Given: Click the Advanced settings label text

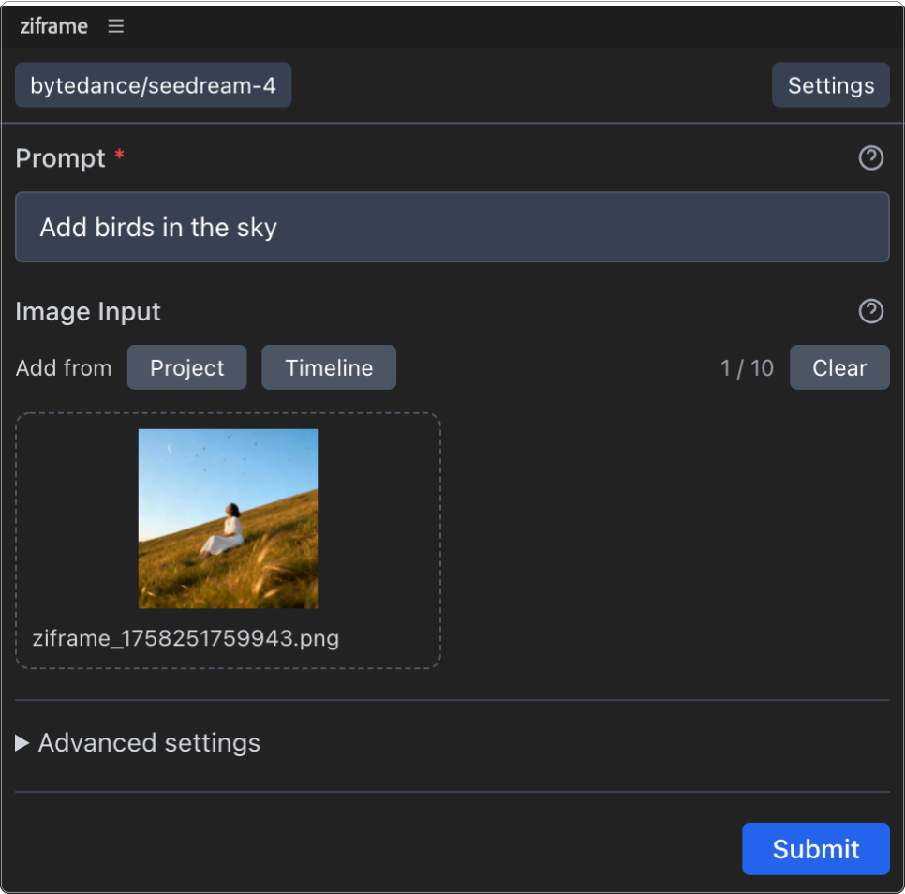Looking at the screenshot, I should (x=149, y=743).
